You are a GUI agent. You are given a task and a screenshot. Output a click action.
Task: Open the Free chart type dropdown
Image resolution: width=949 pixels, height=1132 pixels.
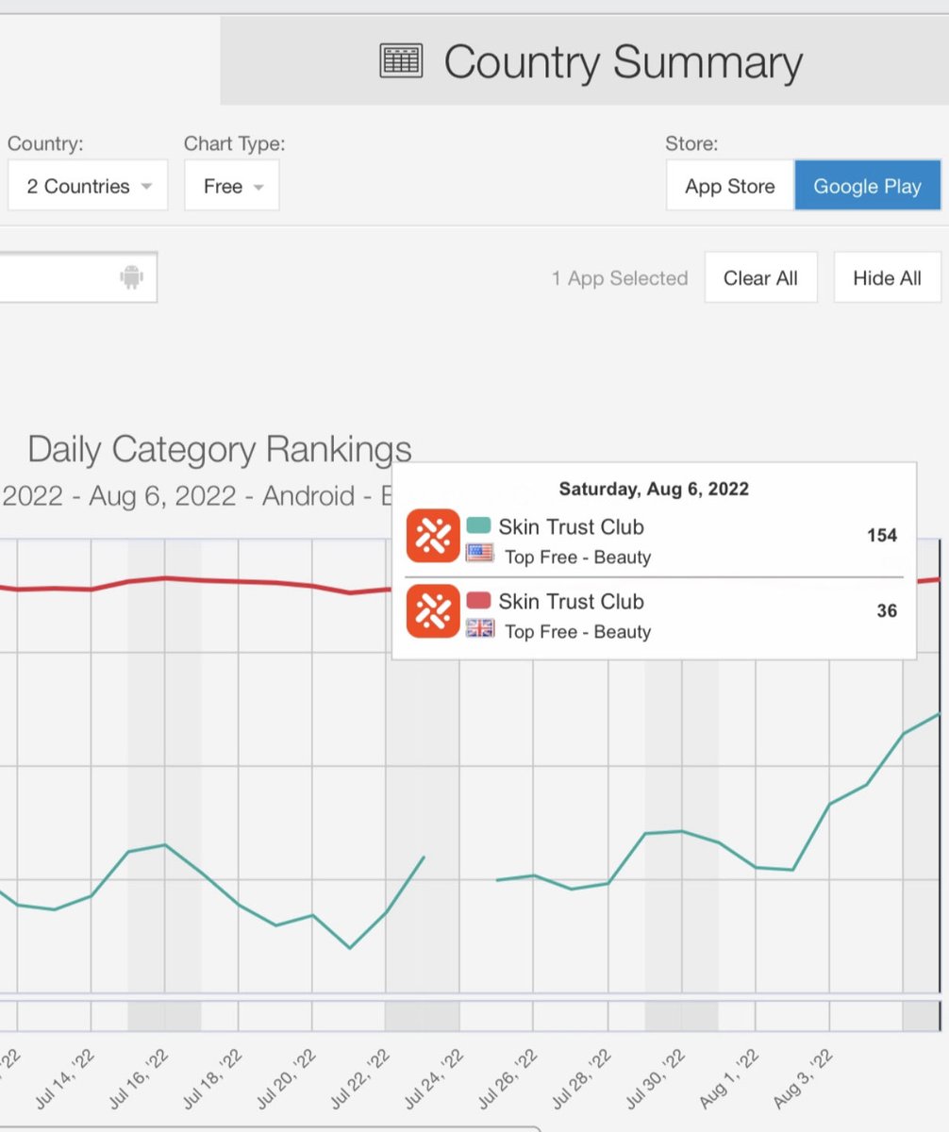pyautogui.click(x=232, y=186)
